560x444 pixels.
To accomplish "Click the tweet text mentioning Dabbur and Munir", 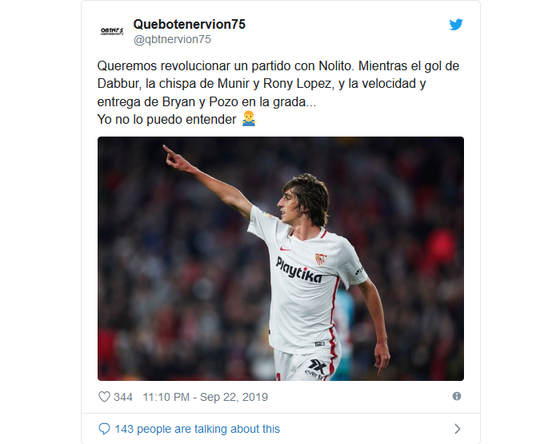I will (262, 84).
